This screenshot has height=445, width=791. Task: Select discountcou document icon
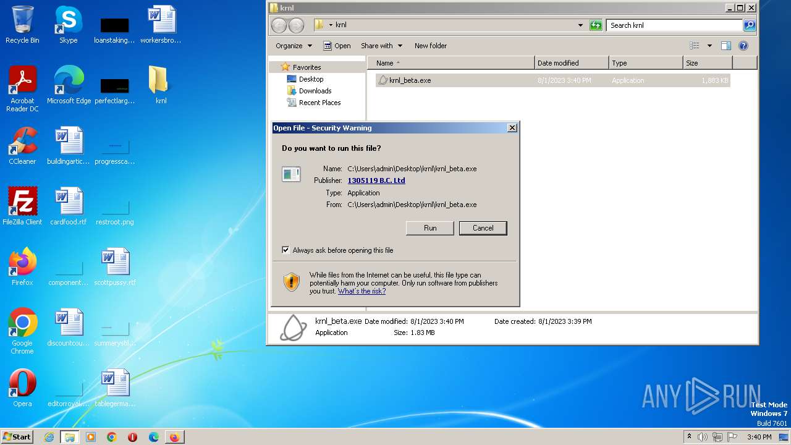coord(69,327)
